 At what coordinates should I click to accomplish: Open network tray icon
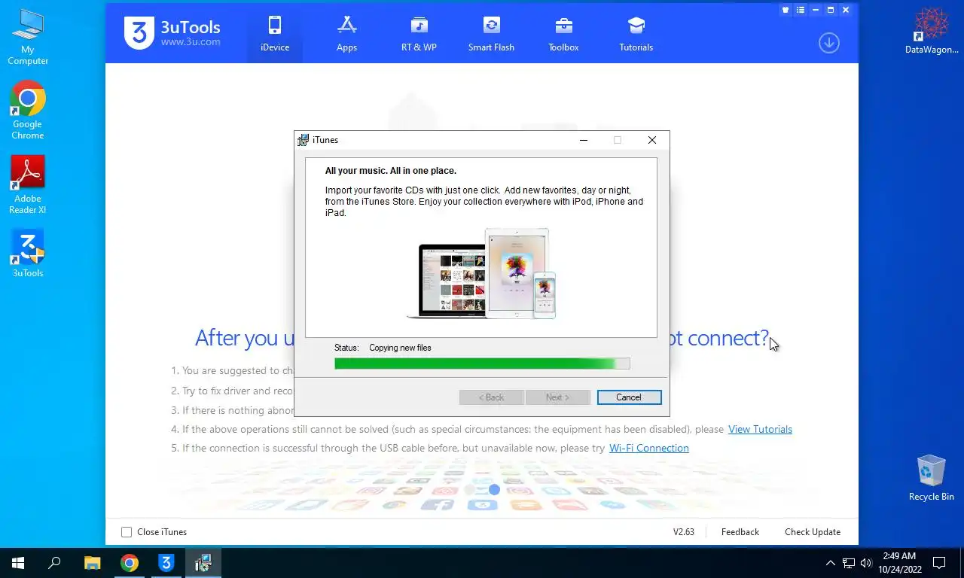pyautogui.click(x=849, y=563)
